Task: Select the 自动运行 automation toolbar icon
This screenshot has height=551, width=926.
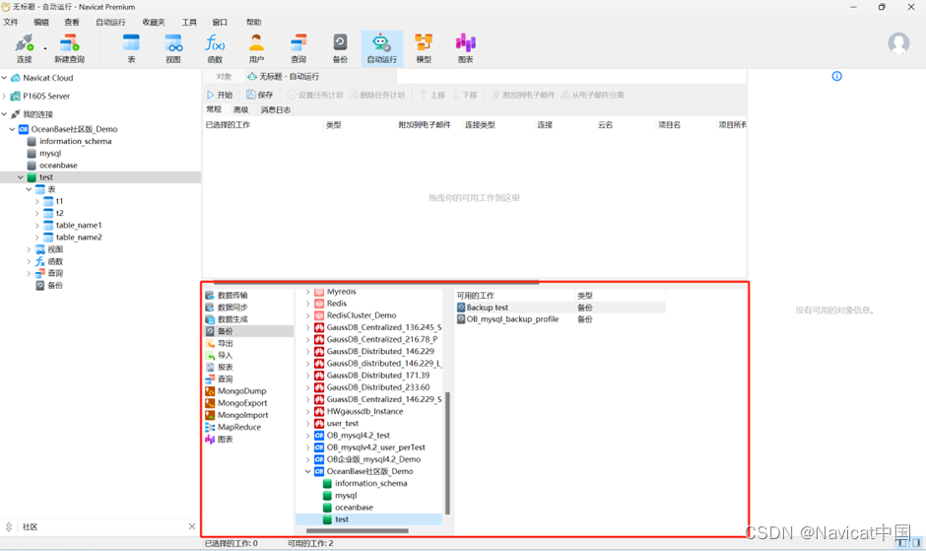Action: [x=382, y=48]
